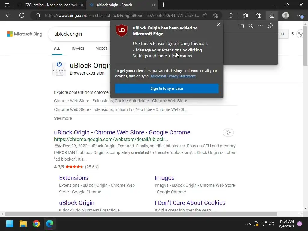Open Cookie Autodelete Chrome Web Store row
This screenshot has width=308, height=231.
pos(121,101)
